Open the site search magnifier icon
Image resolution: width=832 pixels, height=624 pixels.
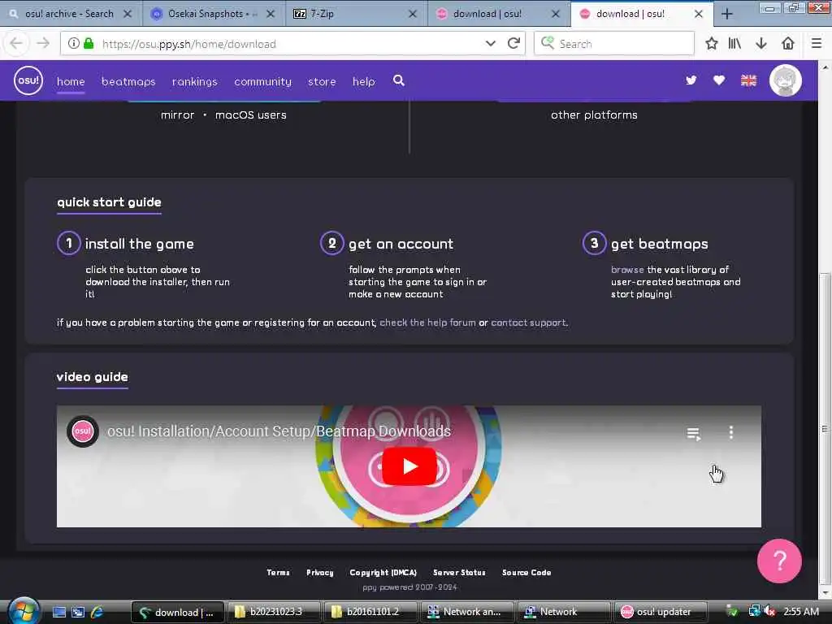(x=399, y=80)
